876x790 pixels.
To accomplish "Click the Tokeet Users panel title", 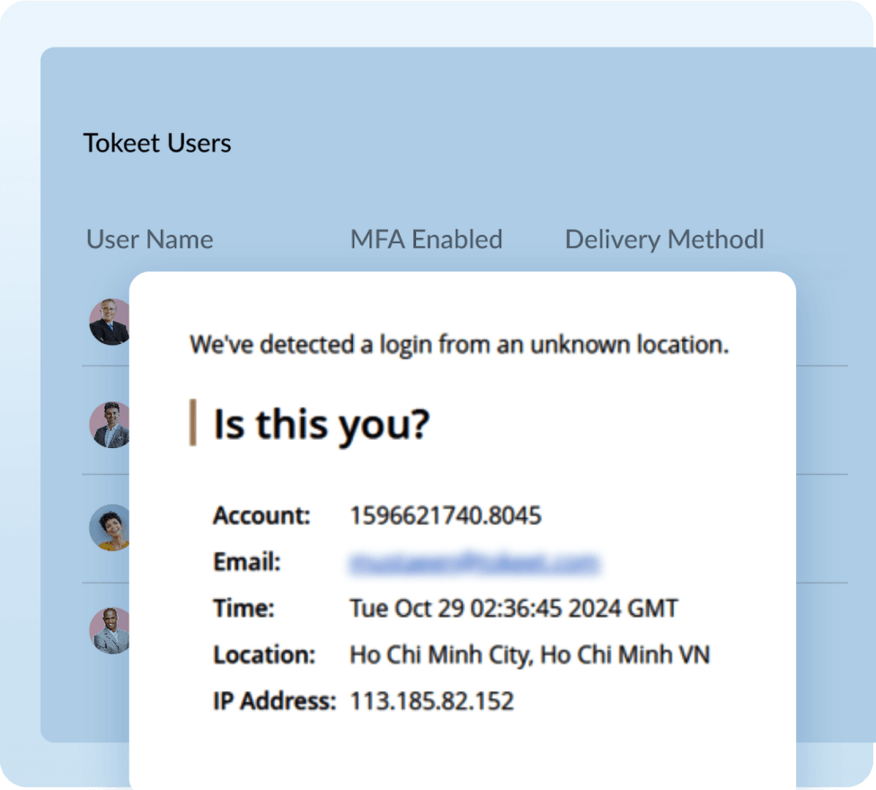I will coord(157,143).
